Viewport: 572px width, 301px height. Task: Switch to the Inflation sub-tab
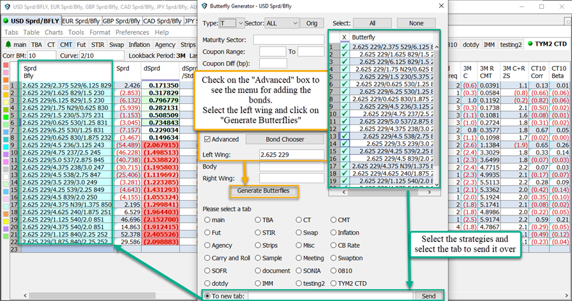[139, 45]
